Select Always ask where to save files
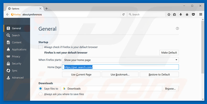This screenshot has height=104, width=207. point(41,94)
